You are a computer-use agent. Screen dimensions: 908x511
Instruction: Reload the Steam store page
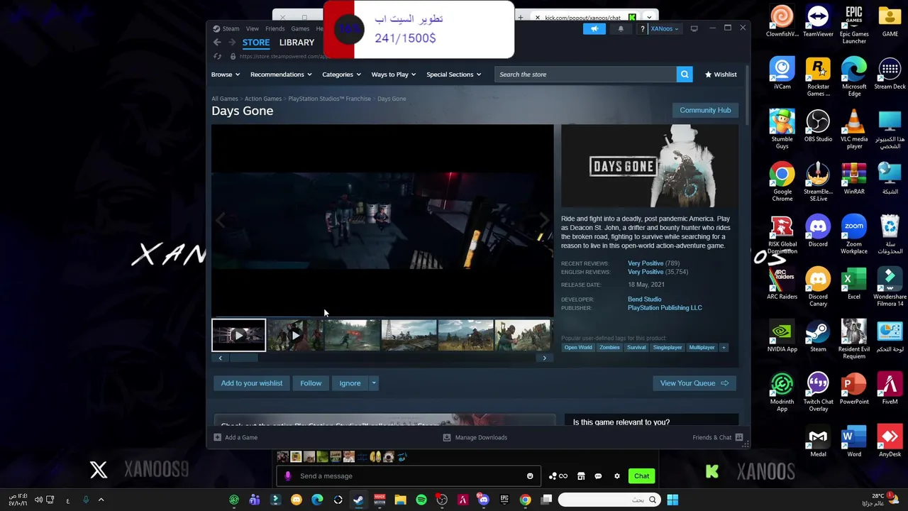[217, 56]
